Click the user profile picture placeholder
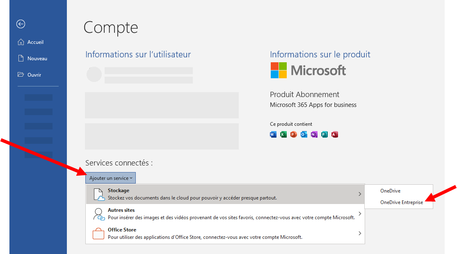This screenshot has width=457, height=254. click(x=94, y=75)
